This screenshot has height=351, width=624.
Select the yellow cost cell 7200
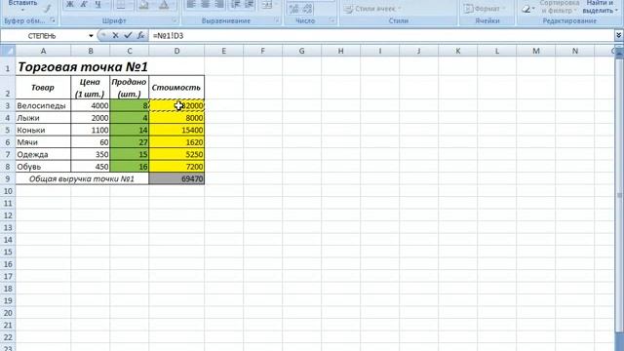coord(176,167)
